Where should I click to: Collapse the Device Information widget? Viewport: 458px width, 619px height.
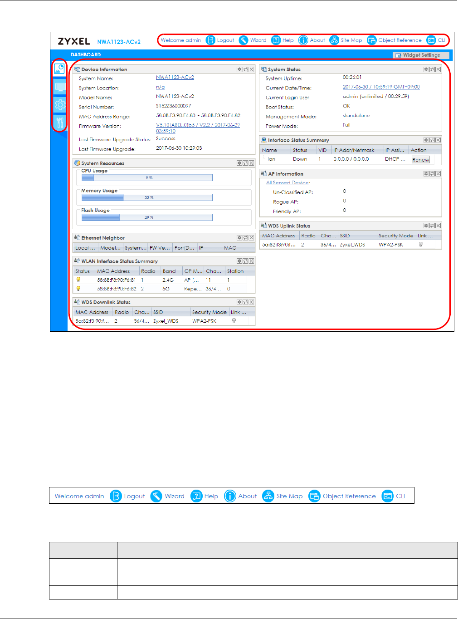coord(239,69)
